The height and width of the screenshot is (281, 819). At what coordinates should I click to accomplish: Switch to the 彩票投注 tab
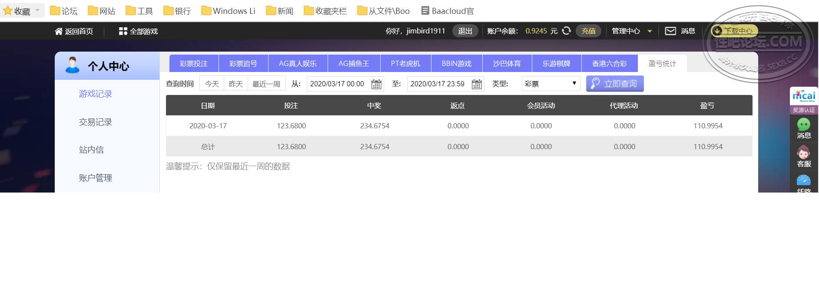[194, 64]
